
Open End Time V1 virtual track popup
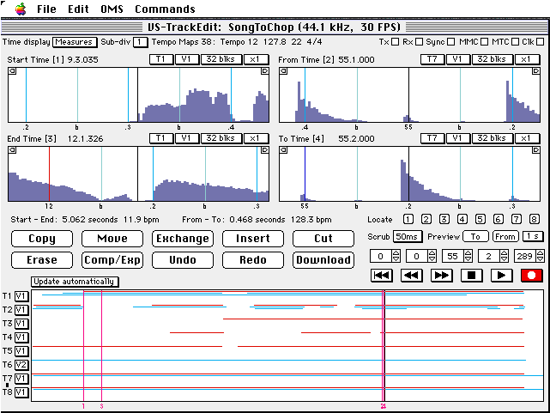pos(187,138)
